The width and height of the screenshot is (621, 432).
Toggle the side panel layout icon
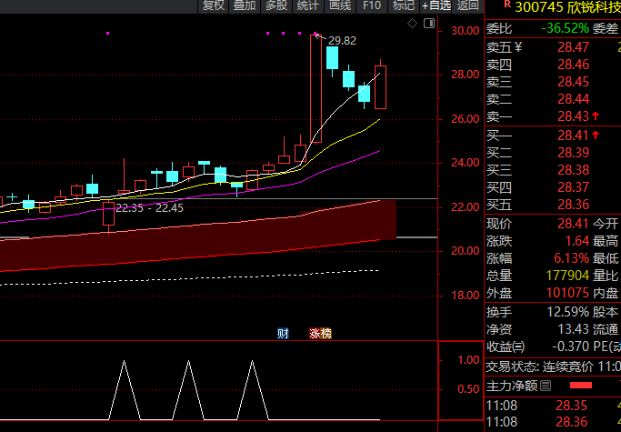tap(429, 24)
